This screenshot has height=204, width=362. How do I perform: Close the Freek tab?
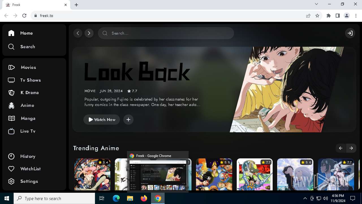(x=66, y=5)
